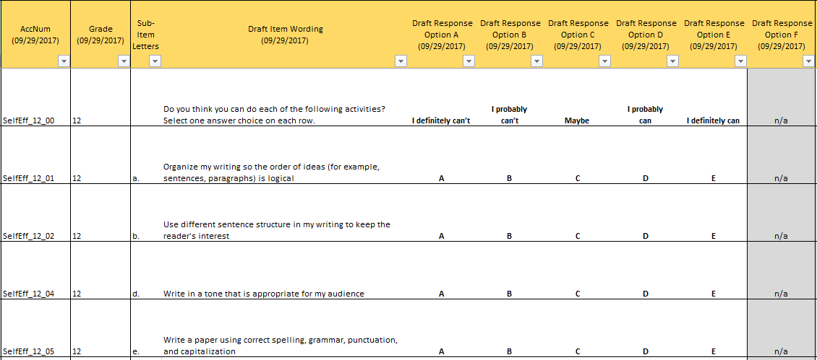Open the AccNum column filter dropdown
Viewport: 817px width, 360px height.
[x=63, y=62]
